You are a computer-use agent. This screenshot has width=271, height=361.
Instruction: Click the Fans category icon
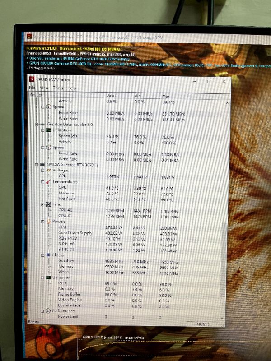click(48, 204)
